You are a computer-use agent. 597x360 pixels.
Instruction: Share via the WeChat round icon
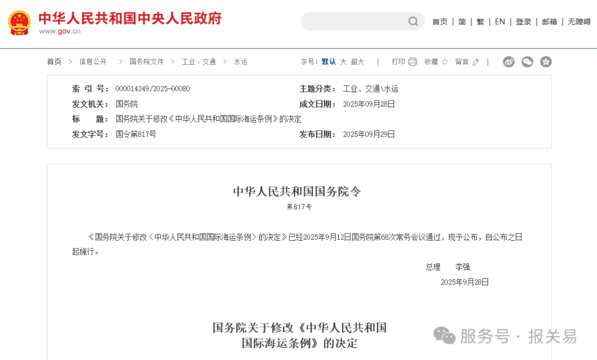[527, 62]
